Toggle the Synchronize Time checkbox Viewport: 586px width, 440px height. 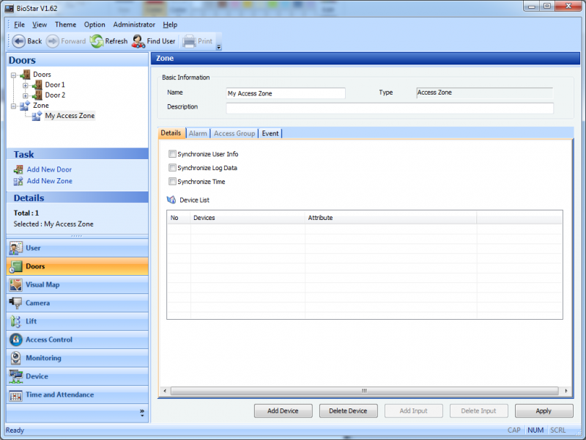point(173,182)
